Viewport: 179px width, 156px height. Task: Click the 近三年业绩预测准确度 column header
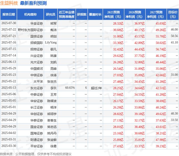[x=67, y=14]
